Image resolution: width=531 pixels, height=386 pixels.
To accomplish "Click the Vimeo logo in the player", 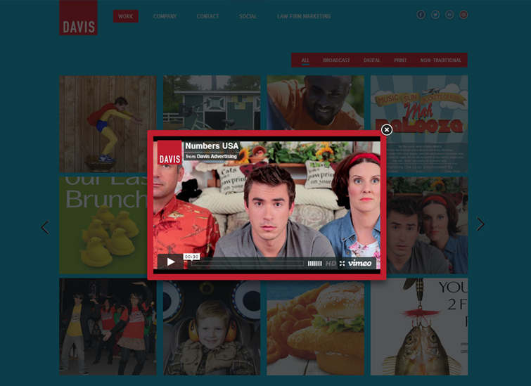I will point(360,264).
